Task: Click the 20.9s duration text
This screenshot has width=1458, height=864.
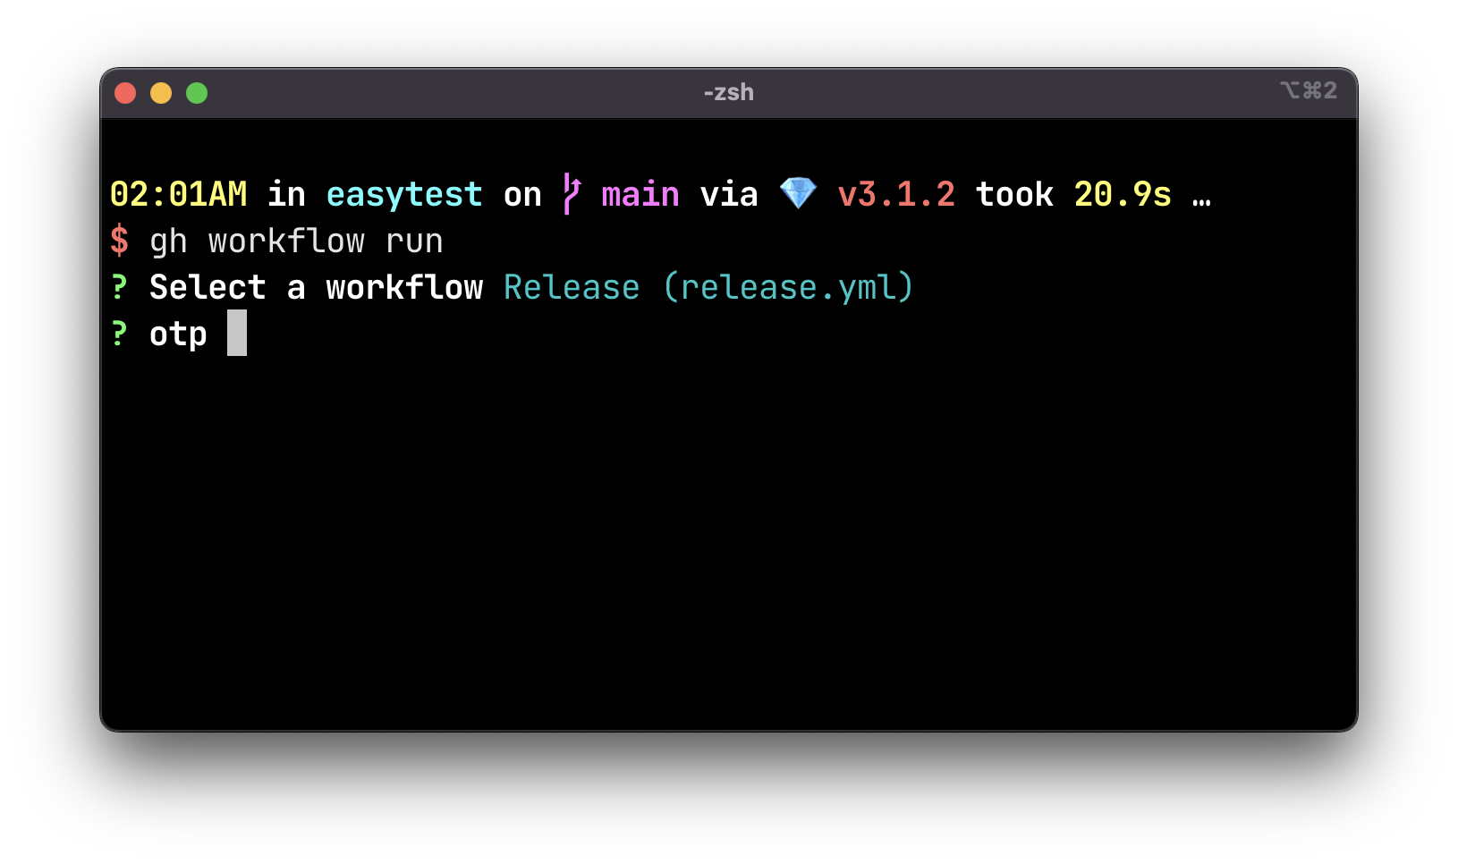Action: pyautogui.click(x=1123, y=194)
